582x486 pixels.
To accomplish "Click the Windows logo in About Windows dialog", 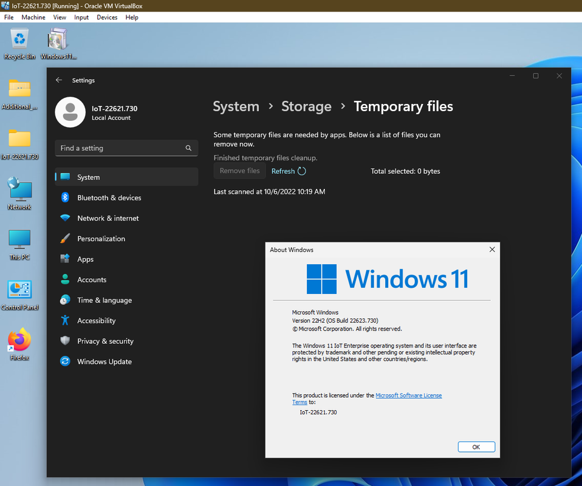I will (x=321, y=279).
